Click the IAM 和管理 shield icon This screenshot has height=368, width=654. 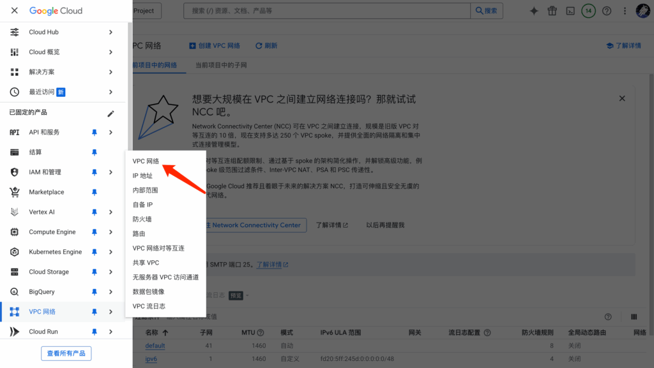(x=15, y=172)
